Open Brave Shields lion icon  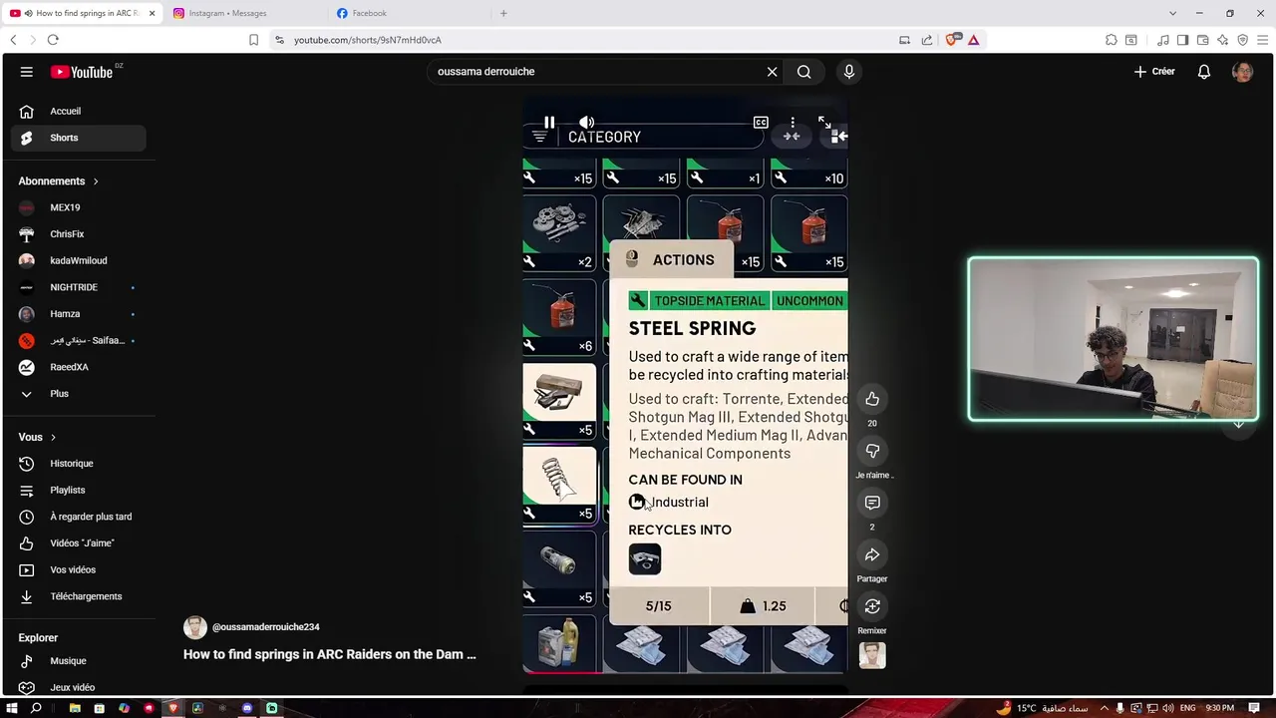(x=951, y=40)
